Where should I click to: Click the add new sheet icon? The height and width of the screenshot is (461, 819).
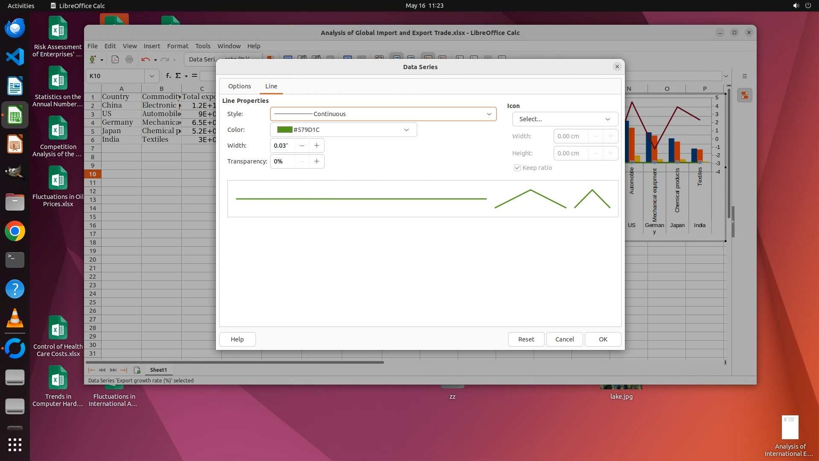(x=137, y=370)
